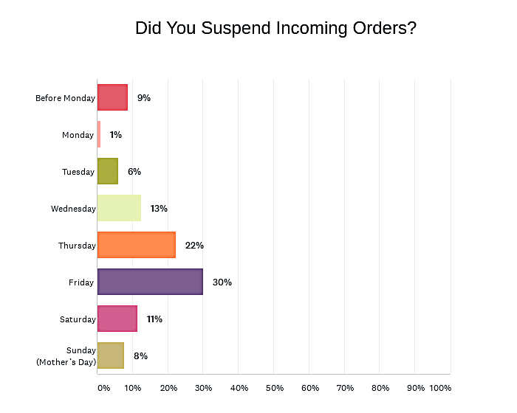Image resolution: width=517 pixels, height=413 pixels.
Task: Click the 13% value label beside Wednesday
Action: [x=159, y=209]
